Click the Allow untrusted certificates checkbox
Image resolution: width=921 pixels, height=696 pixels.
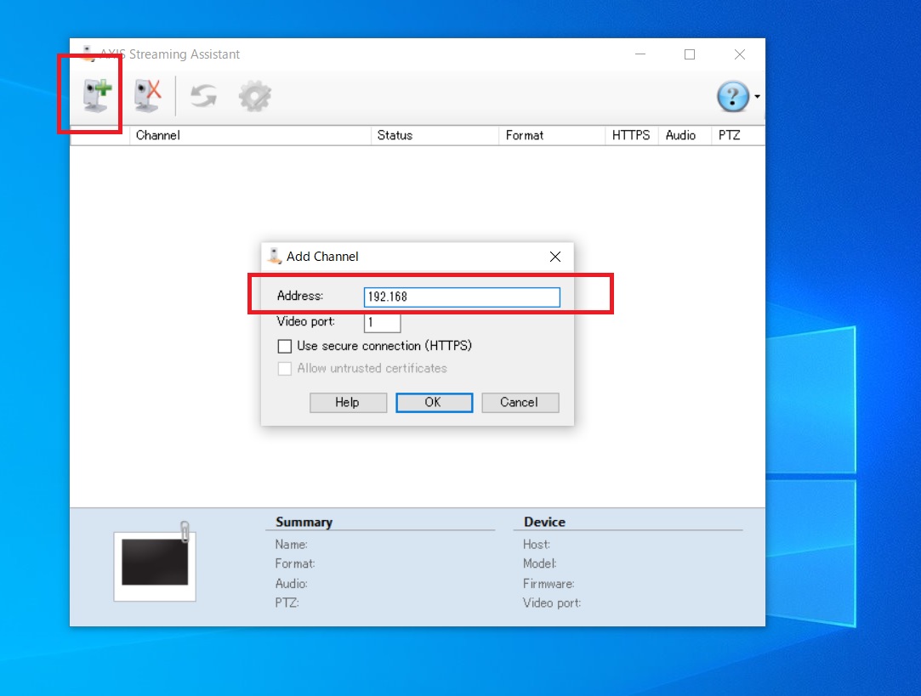tap(284, 369)
